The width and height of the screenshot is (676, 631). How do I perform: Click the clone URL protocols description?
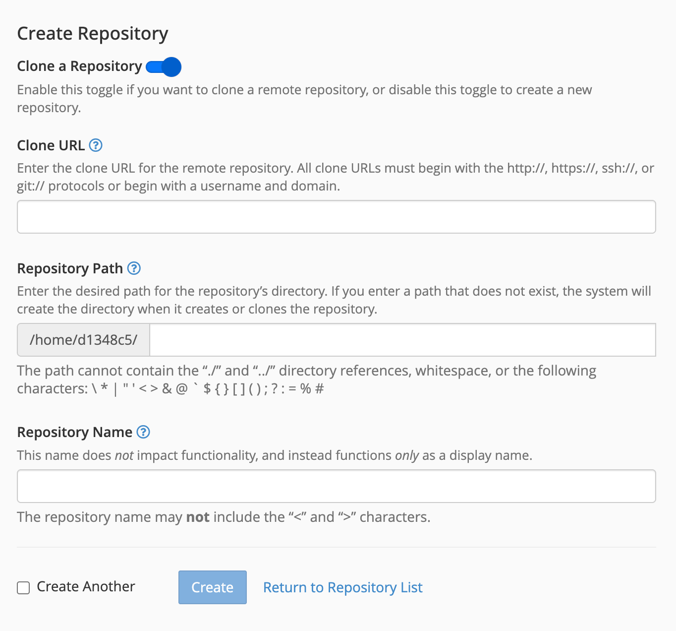coord(335,177)
